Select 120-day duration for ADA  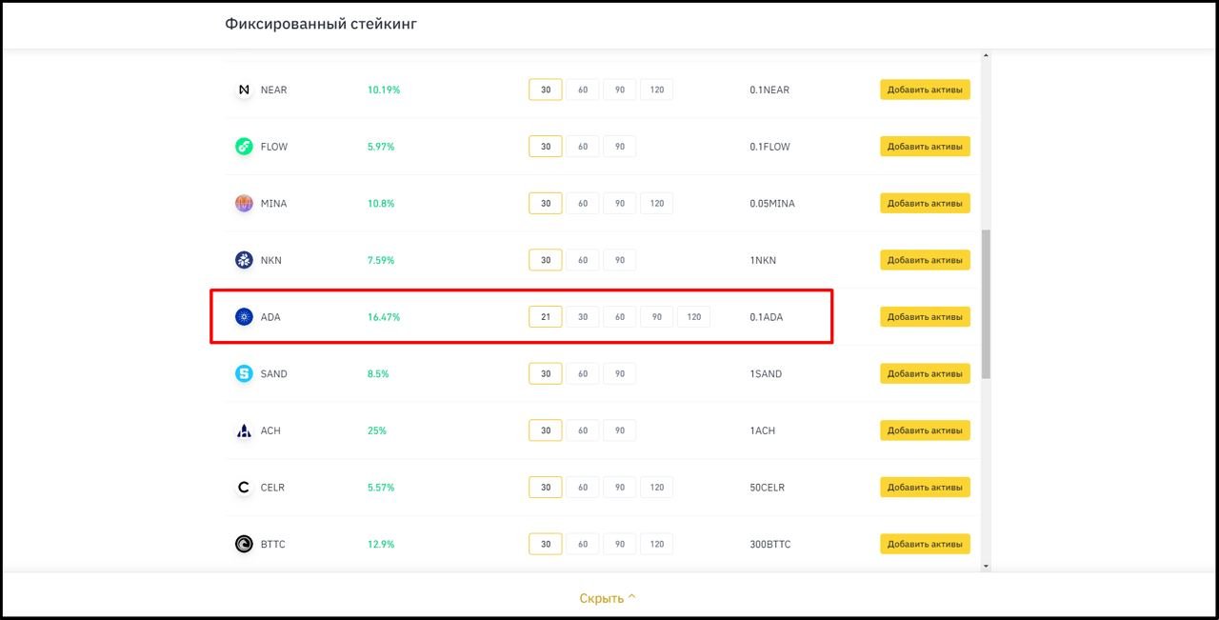693,317
